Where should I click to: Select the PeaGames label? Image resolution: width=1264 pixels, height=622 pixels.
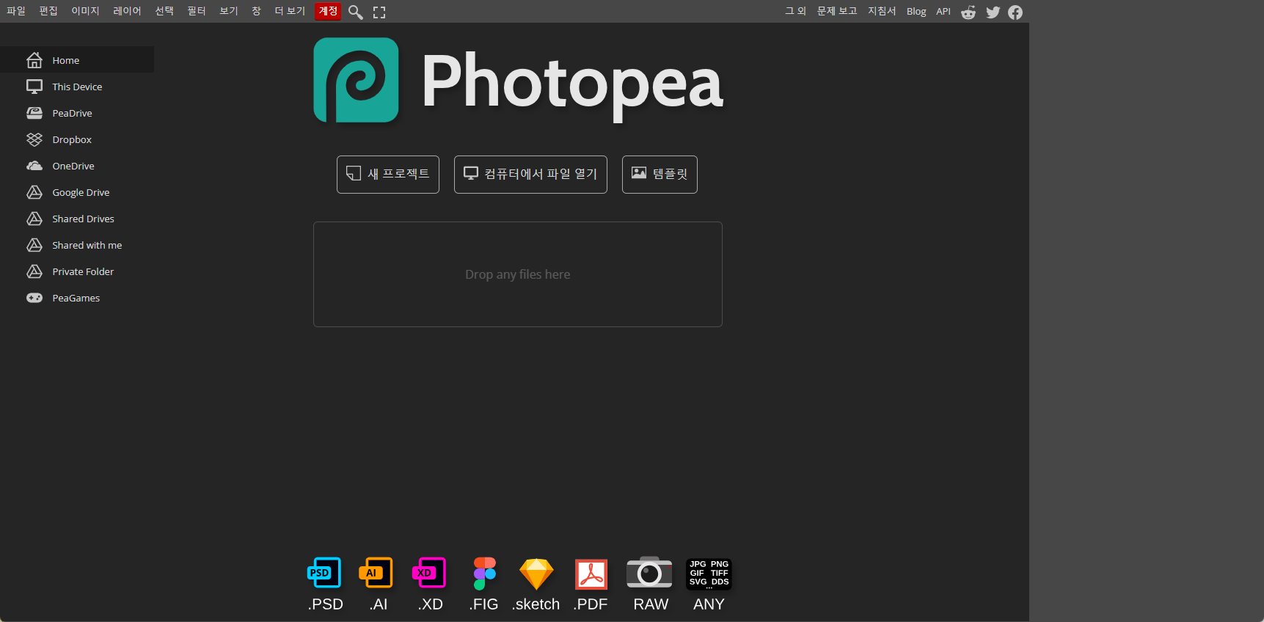click(76, 298)
